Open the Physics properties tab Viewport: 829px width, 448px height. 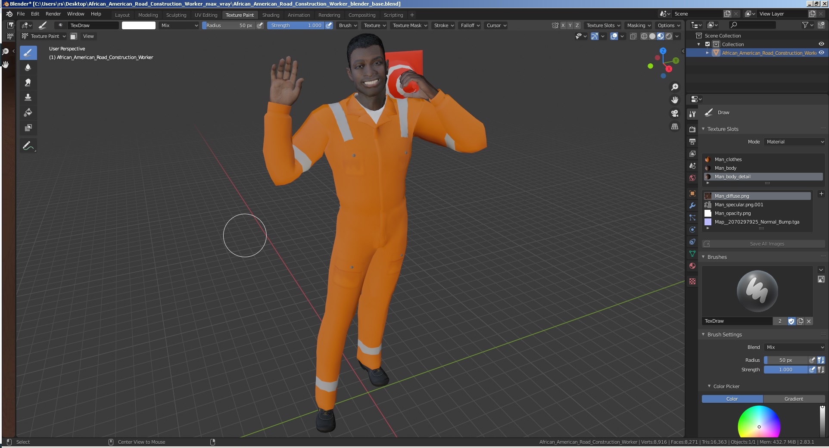point(692,230)
